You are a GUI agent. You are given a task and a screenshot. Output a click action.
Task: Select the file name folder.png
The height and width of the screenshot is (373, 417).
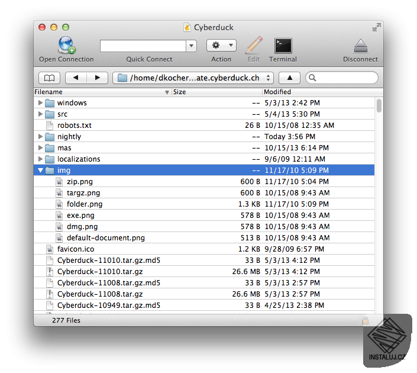click(x=85, y=204)
